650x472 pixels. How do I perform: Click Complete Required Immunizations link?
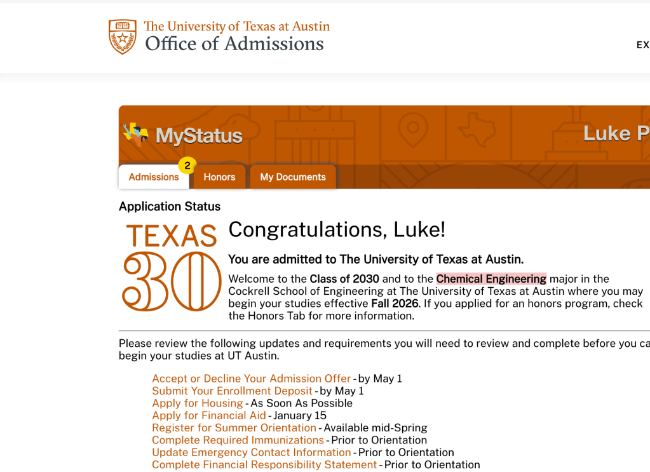click(x=238, y=440)
